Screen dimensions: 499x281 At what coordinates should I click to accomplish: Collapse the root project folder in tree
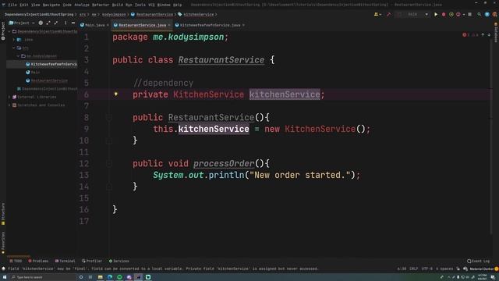click(x=9, y=31)
